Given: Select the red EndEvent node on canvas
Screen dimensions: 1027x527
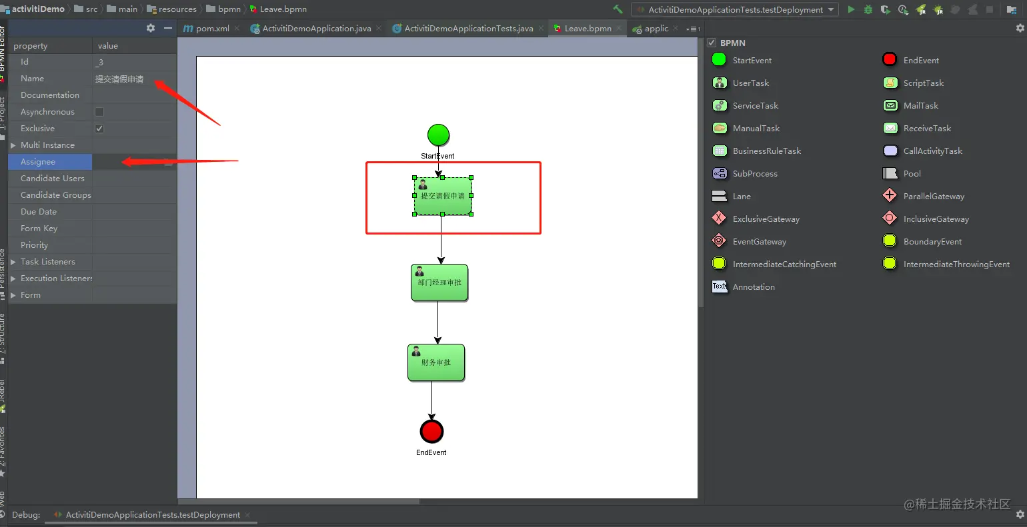Looking at the screenshot, I should pyautogui.click(x=431, y=432).
